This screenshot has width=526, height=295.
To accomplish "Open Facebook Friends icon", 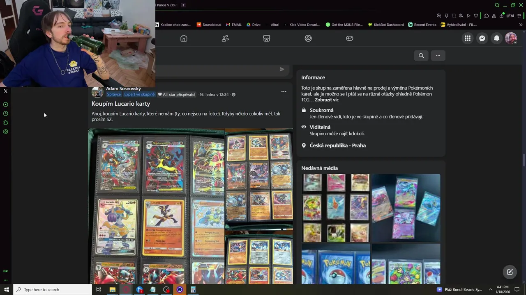I will 225,38.
